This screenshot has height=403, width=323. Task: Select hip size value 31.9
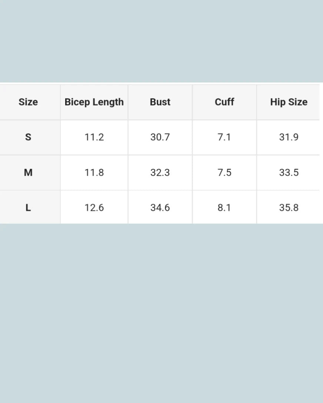coord(289,137)
